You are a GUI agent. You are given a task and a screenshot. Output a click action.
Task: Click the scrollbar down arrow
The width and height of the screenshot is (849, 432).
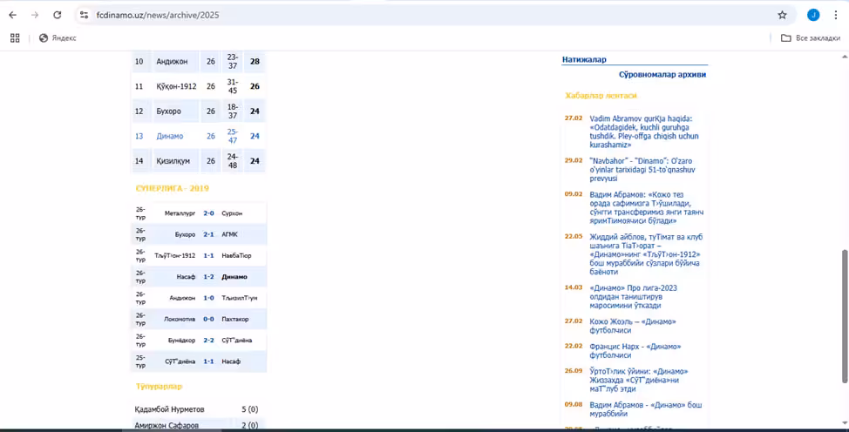(844, 422)
